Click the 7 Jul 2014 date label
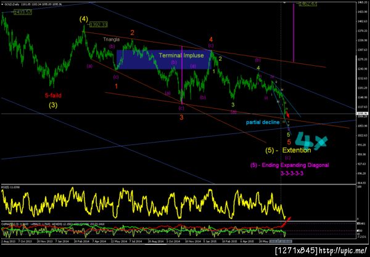This screenshot has width=370, height=257. [135, 242]
